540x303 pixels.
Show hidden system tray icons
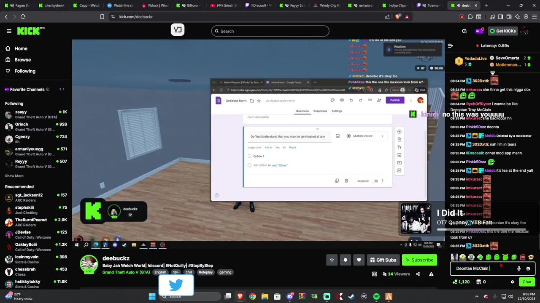point(477,296)
